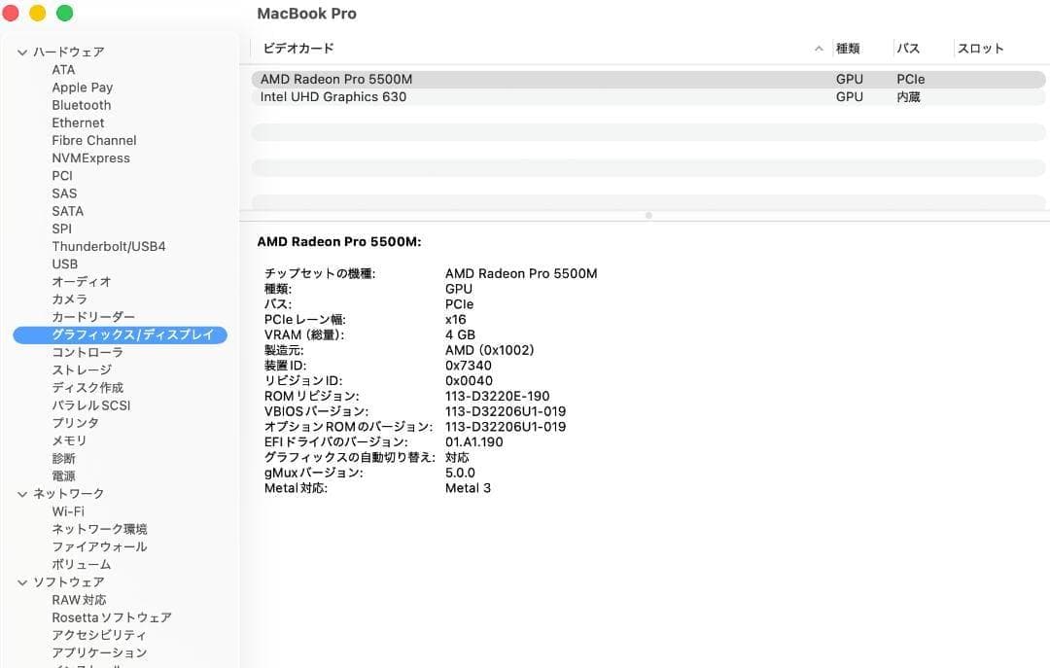Select Apple Pay in the sidebar

[82, 87]
